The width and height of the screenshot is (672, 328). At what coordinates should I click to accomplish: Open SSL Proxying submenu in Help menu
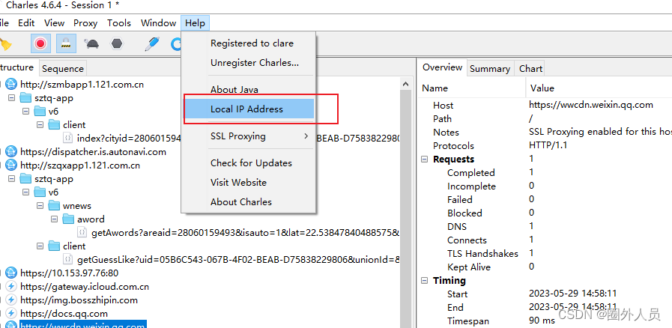[x=249, y=136]
